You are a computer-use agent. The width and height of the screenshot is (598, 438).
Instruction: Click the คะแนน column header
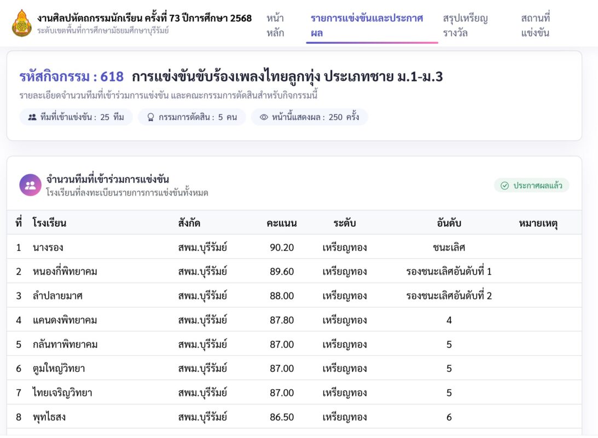click(x=281, y=223)
